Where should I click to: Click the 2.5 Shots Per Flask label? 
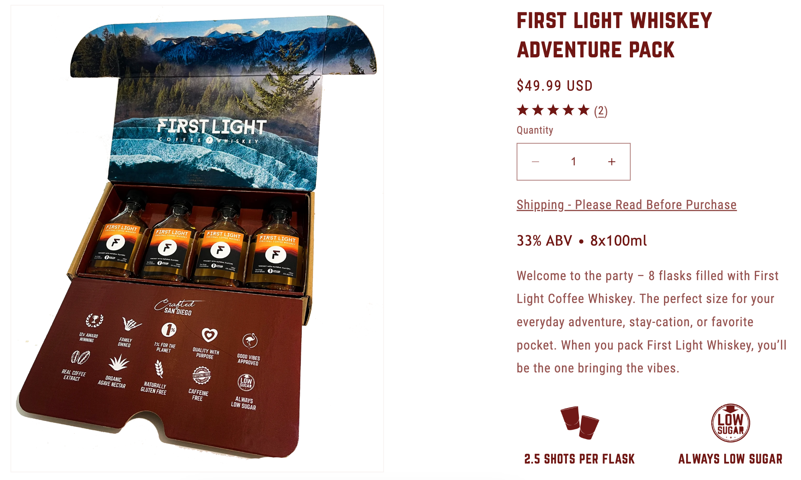pyautogui.click(x=579, y=459)
